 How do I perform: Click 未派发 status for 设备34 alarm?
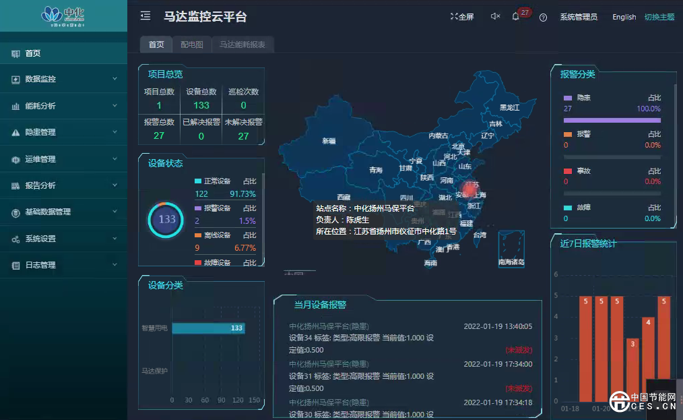point(519,350)
